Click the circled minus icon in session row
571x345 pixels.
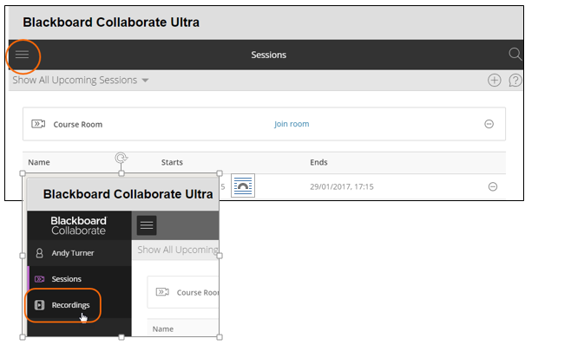[x=492, y=186]
